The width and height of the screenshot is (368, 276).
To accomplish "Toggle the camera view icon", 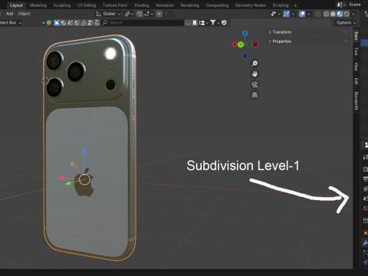I will click(255, 84).
